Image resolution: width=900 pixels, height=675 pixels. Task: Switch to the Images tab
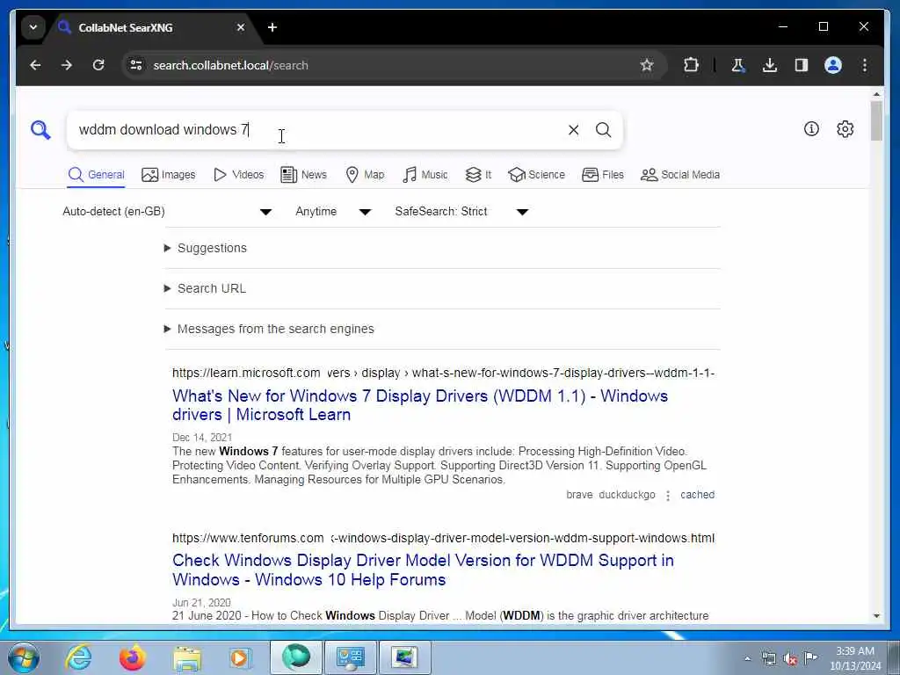pos(168,175)
